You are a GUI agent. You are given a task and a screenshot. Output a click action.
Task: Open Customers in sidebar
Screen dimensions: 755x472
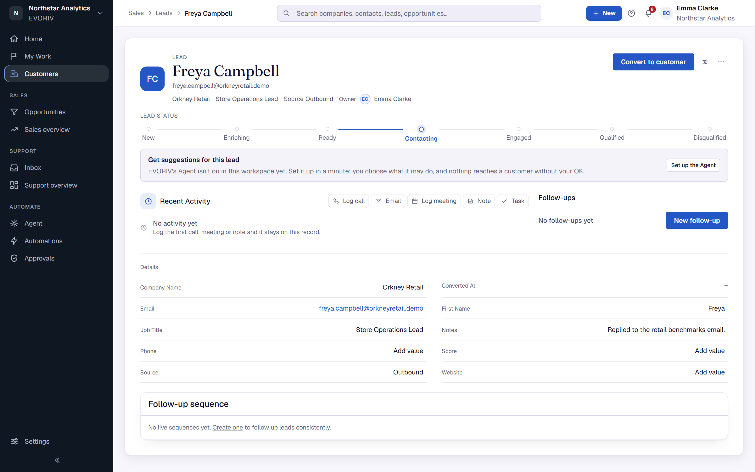[x=57, y=74]
